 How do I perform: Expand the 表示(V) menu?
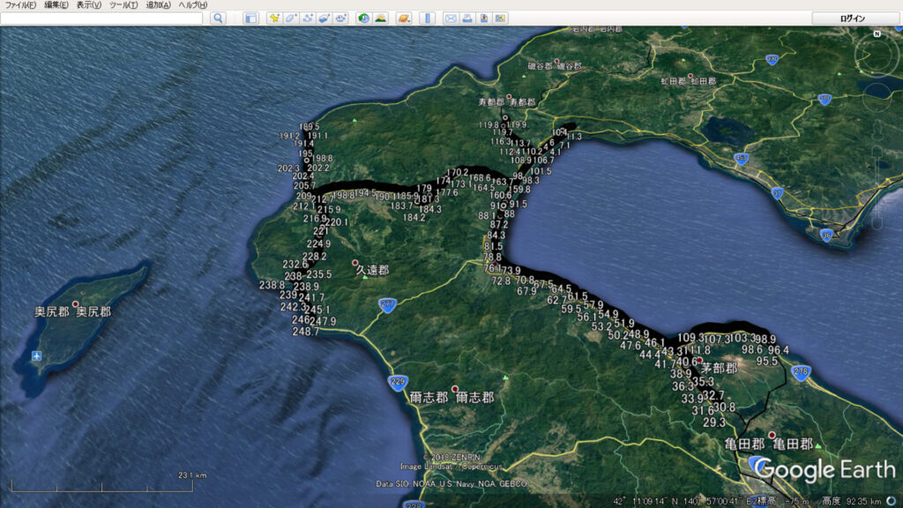pos(89,5)
